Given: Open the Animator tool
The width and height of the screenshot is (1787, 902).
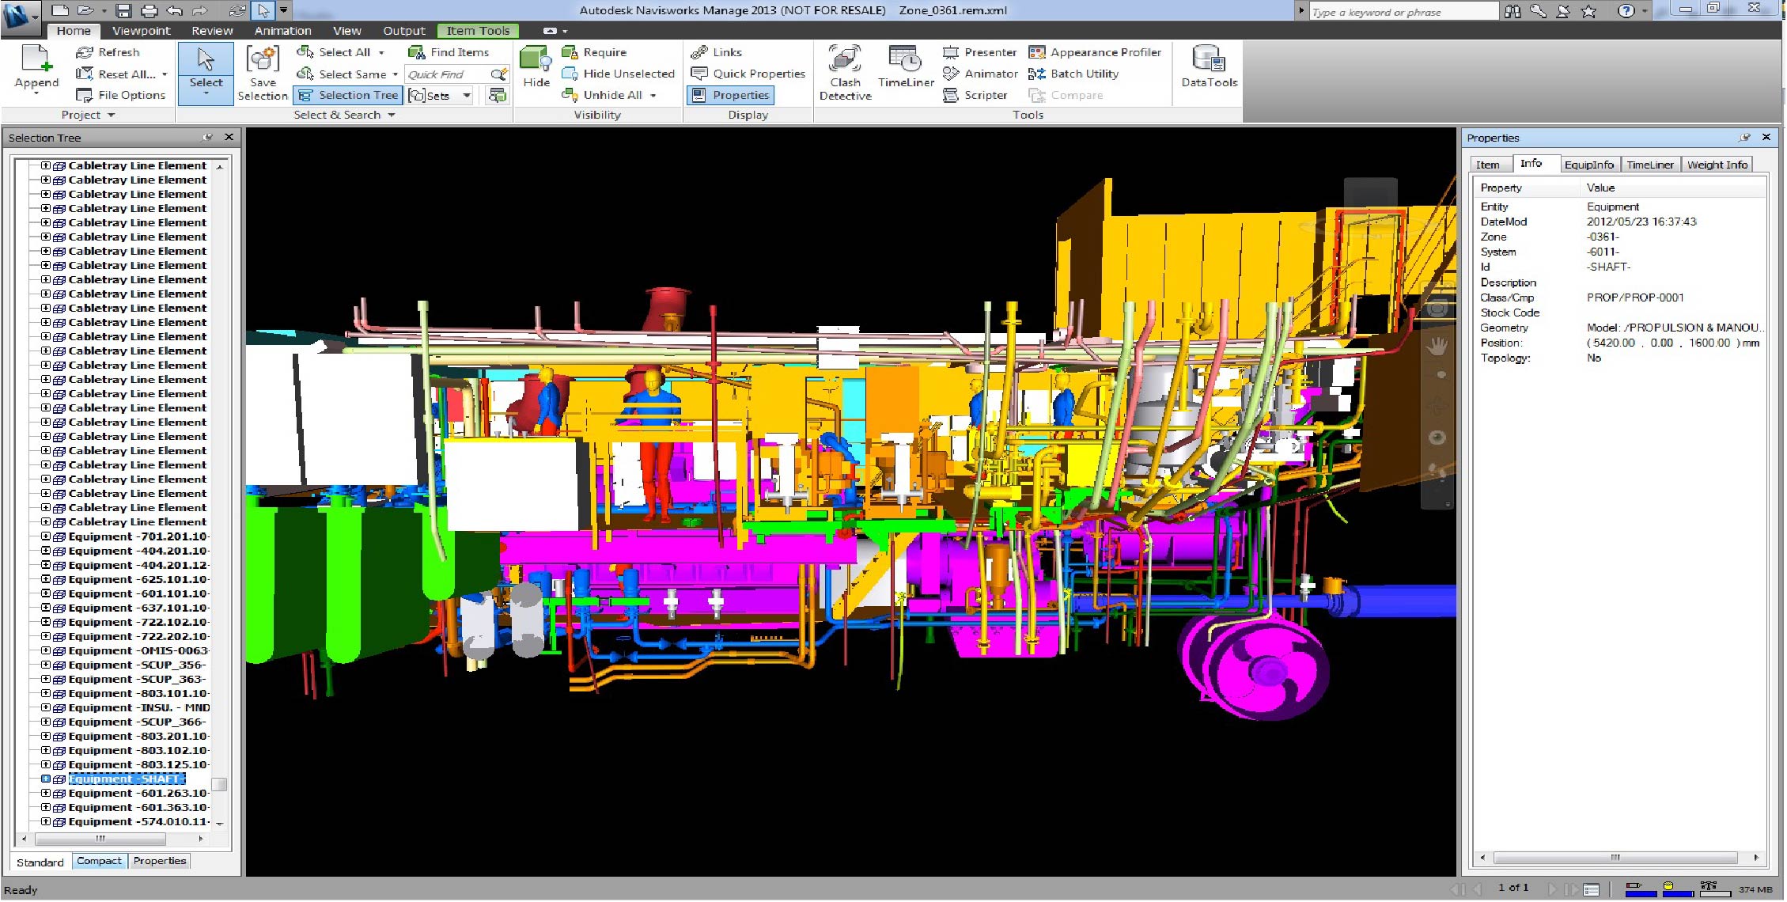Looking at the screenshot, I should click(x=979, y=74).
